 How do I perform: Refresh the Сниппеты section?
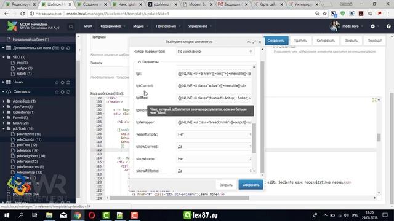[68, 92]
